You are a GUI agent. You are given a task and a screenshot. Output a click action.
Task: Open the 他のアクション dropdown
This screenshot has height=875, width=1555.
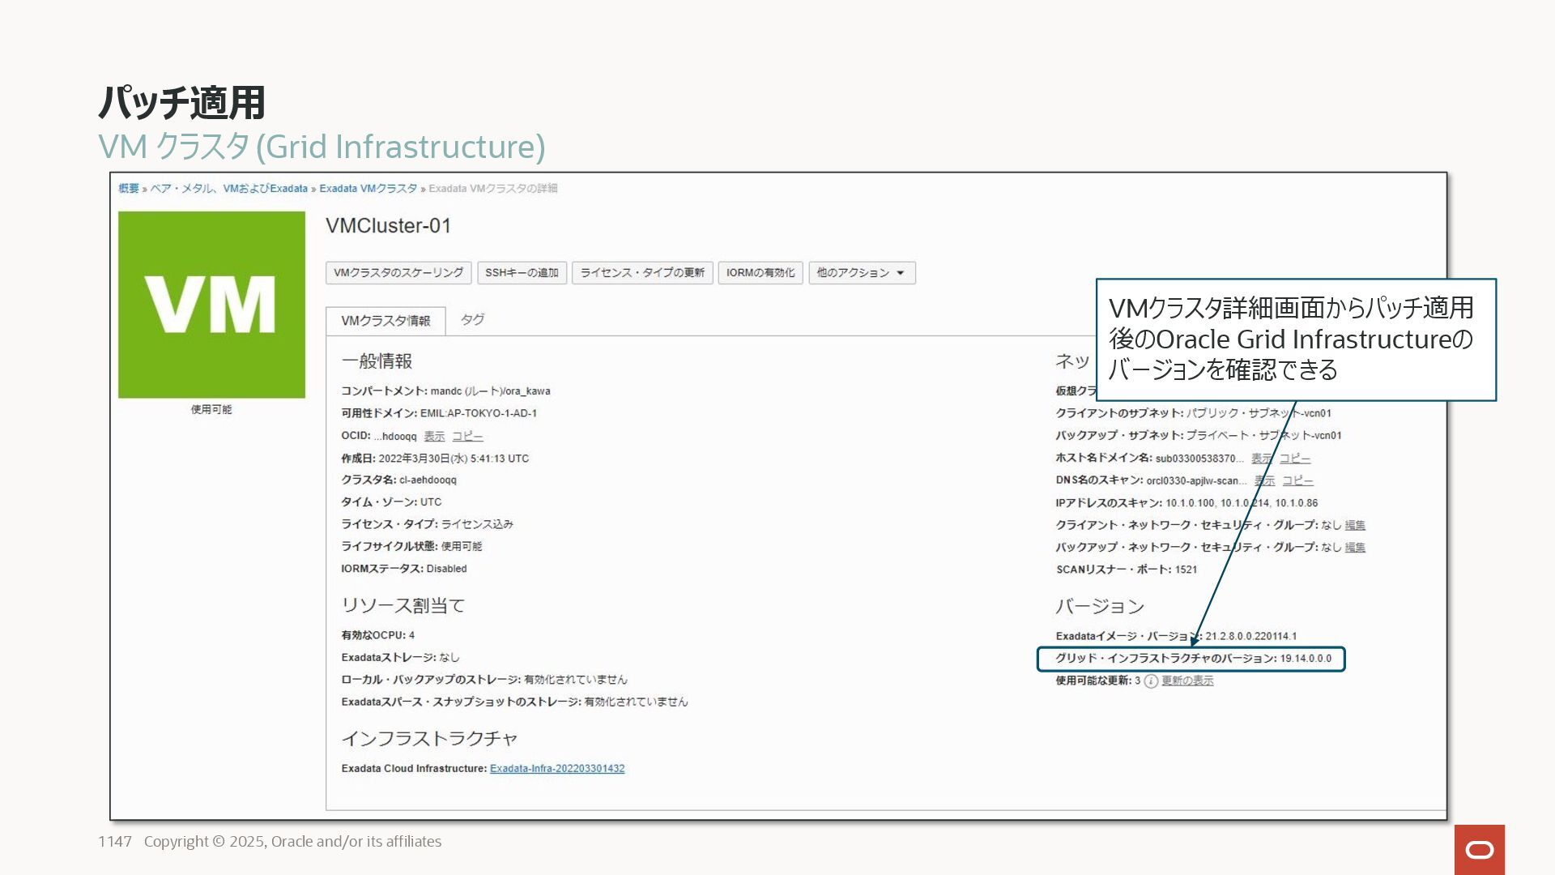click(861, 273)
